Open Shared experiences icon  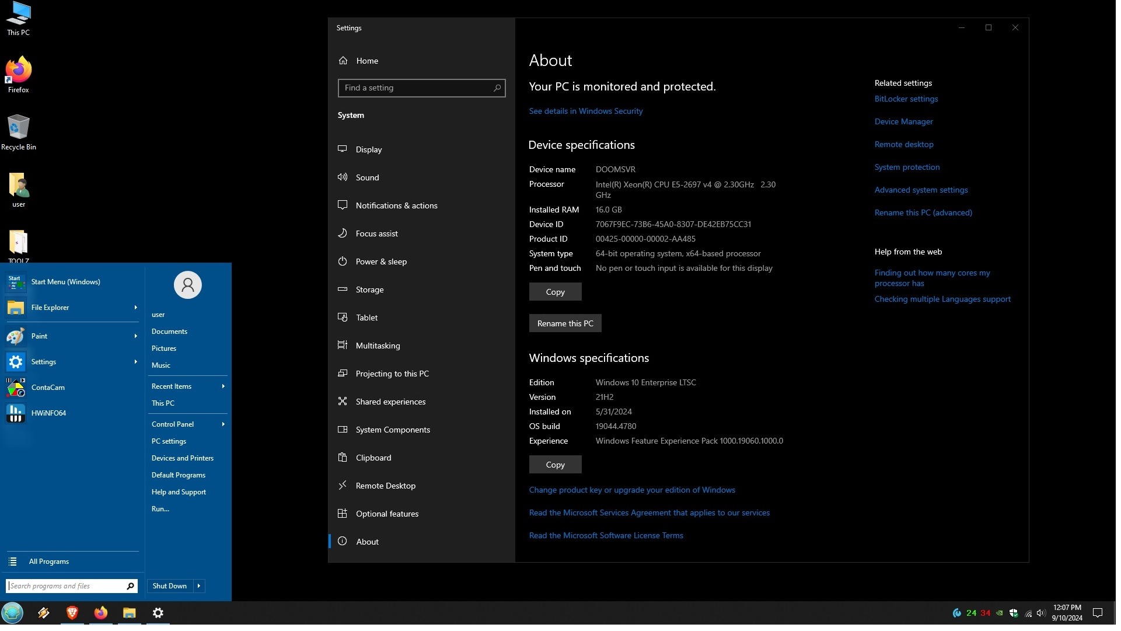(x=343, y=401)
